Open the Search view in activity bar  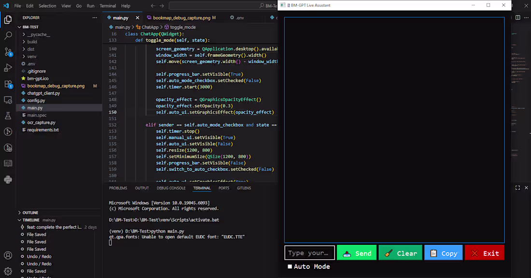[x=8, y=35]
